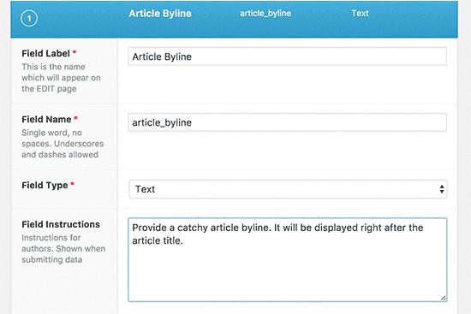Click the Field Type select arrows
The image size is (471, 314).
click(442, 189)
